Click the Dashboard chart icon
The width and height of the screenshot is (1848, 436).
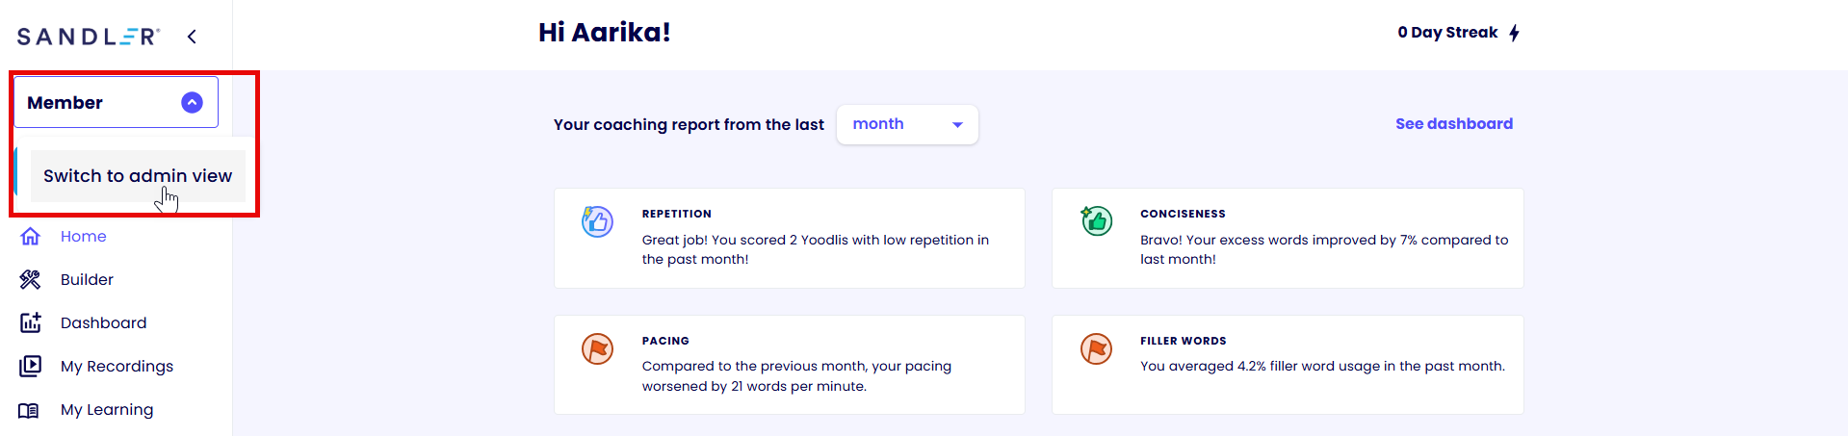coord(30,322)
